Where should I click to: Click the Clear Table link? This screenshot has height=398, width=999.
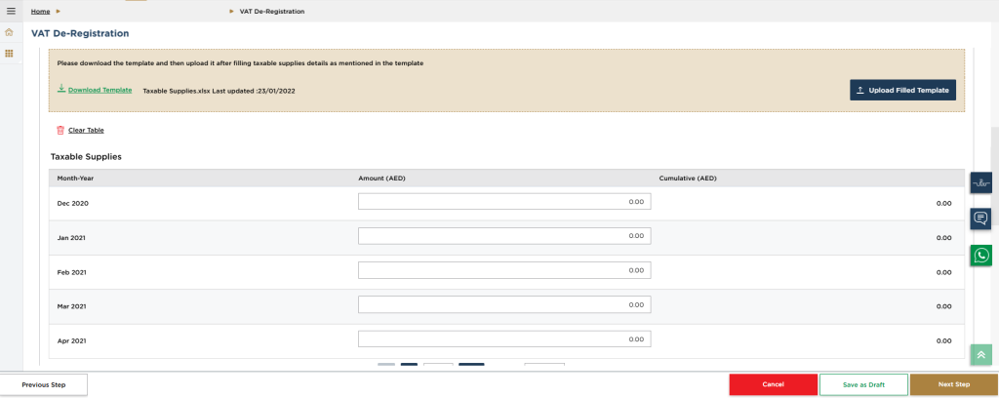click(x=86, y=130)
